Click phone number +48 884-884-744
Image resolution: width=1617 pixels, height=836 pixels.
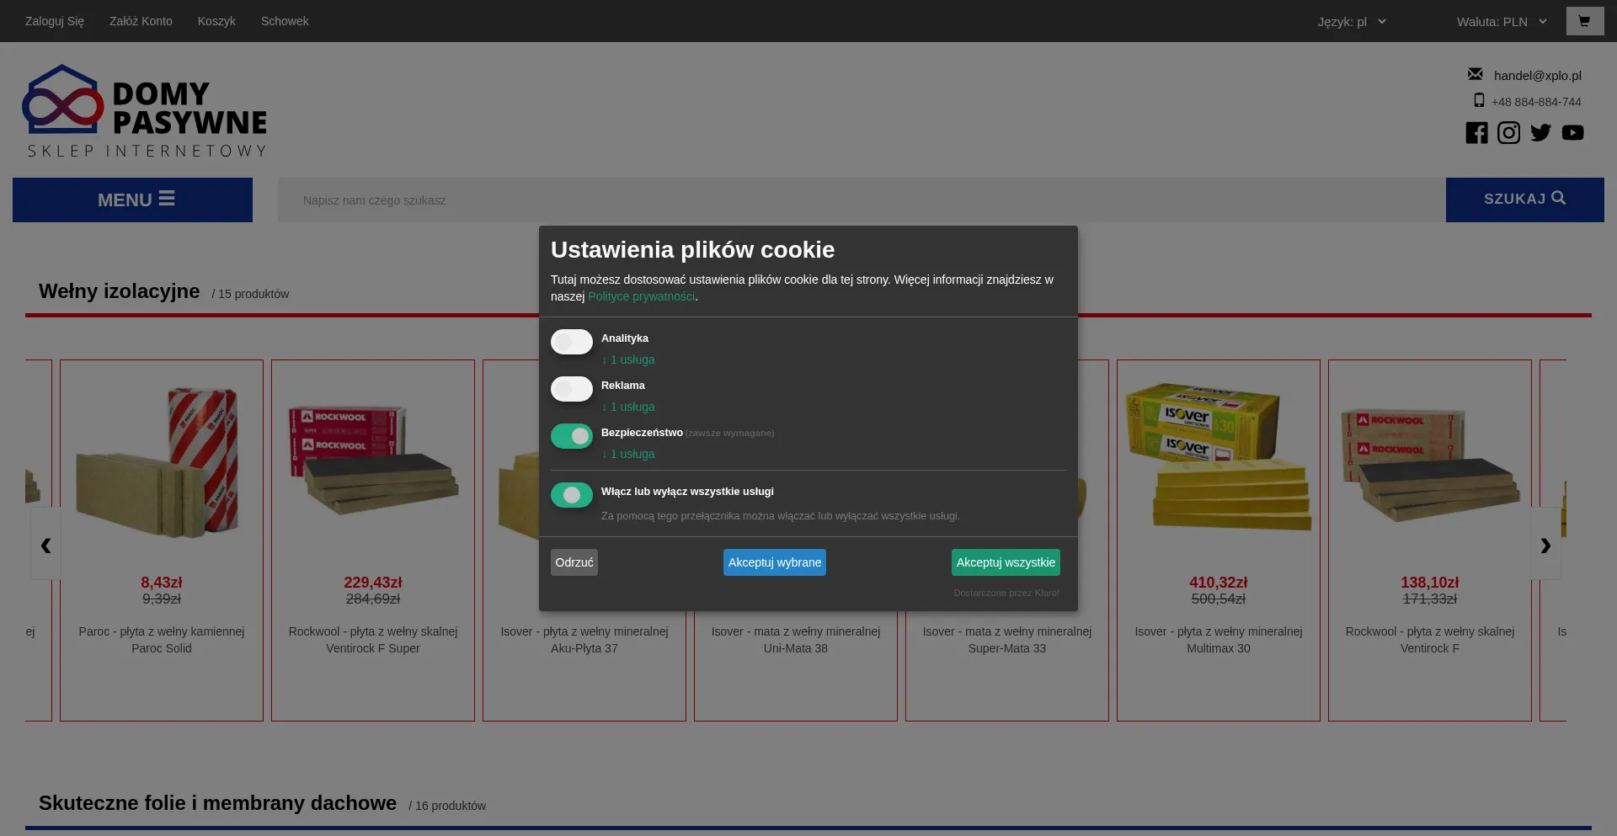pos(1536,102)
